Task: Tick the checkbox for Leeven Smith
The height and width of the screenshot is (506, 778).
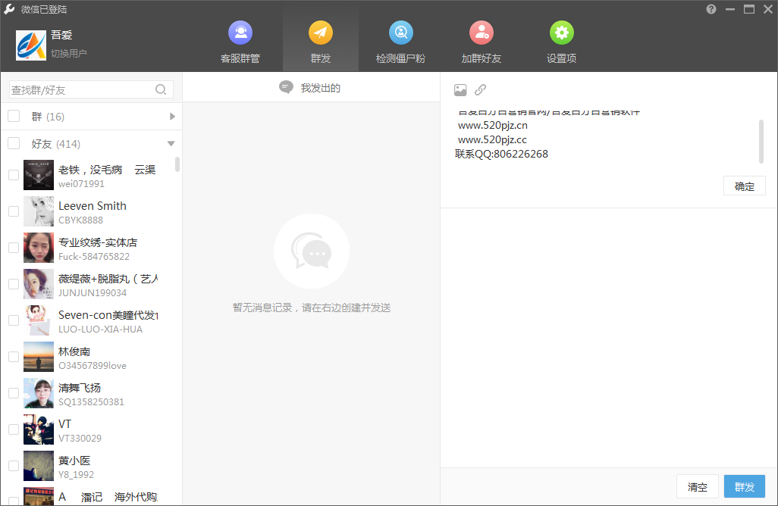Action: point(14,211)
